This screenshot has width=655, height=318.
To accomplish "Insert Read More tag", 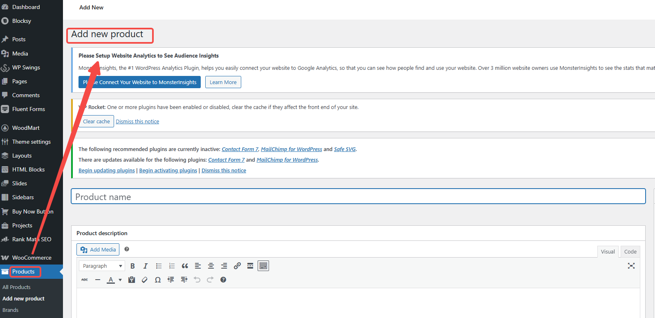I will (250, 266).
